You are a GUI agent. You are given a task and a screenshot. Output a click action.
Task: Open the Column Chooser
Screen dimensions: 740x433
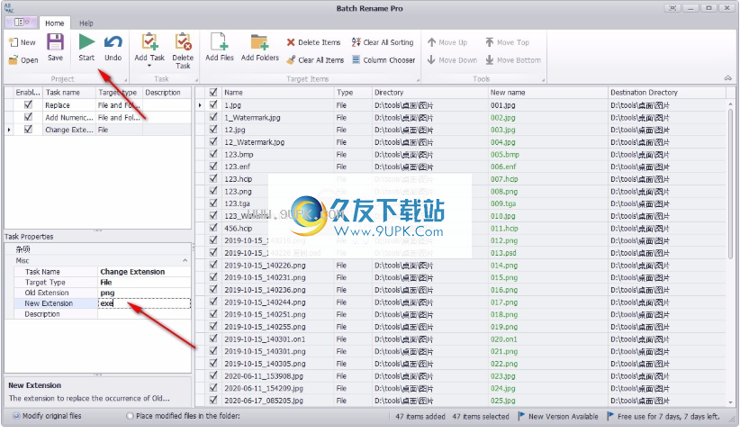click(x=384, y=60)
